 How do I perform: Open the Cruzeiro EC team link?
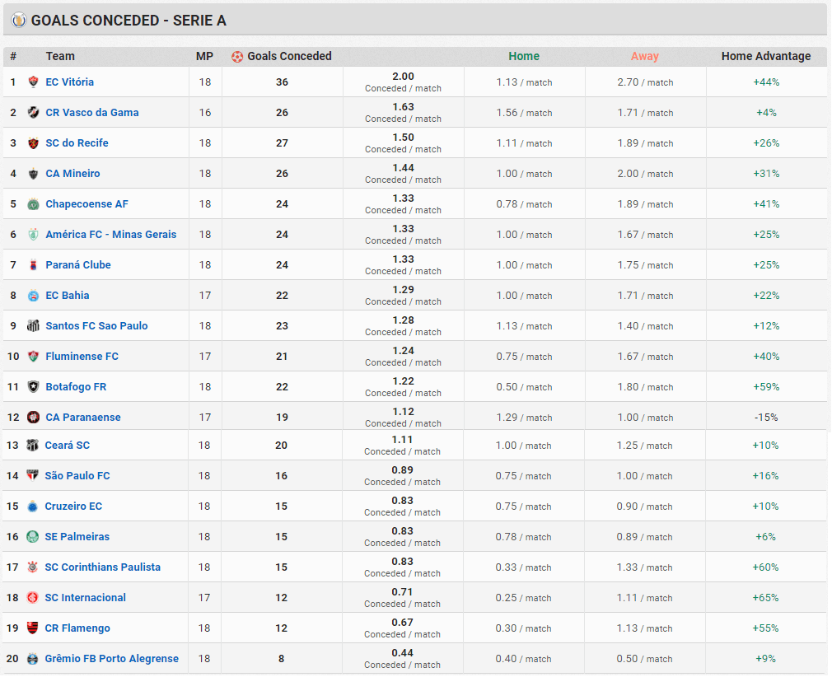pyautogui.click(x=72, y=507)
